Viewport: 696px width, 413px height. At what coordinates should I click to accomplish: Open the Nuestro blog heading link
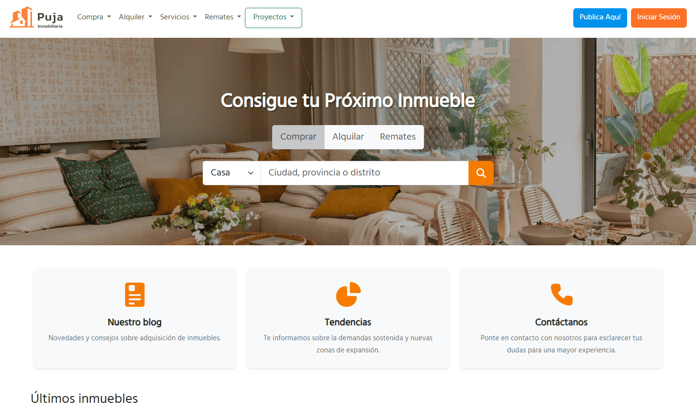[135, 322]
